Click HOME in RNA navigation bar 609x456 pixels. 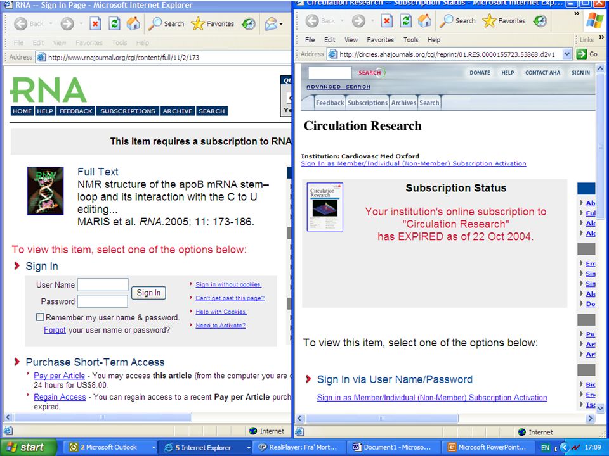pyautogui.click(x=22, y=111)
